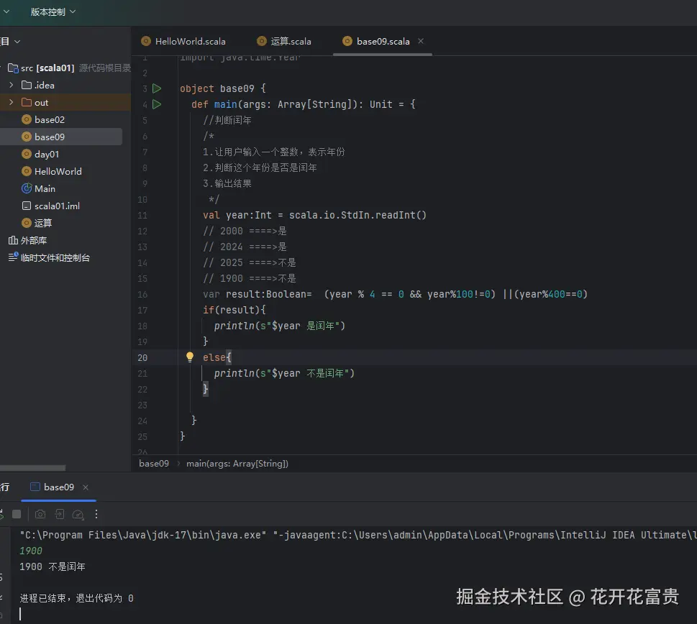Click the exit/restore layout console icon

[x=59, y=514]
